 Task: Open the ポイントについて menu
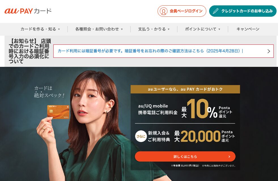pos(201,29)
